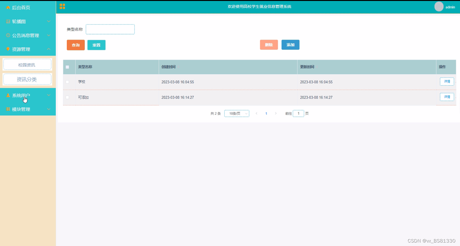Open the 轮播图 menu
Screen dimensions: 460x246
(x=28, y=21)
